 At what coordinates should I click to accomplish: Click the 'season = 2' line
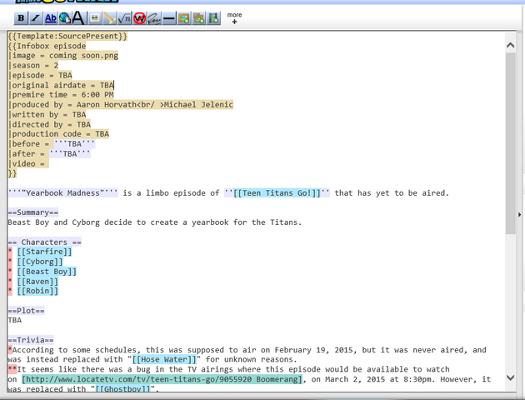pos(33,65)
